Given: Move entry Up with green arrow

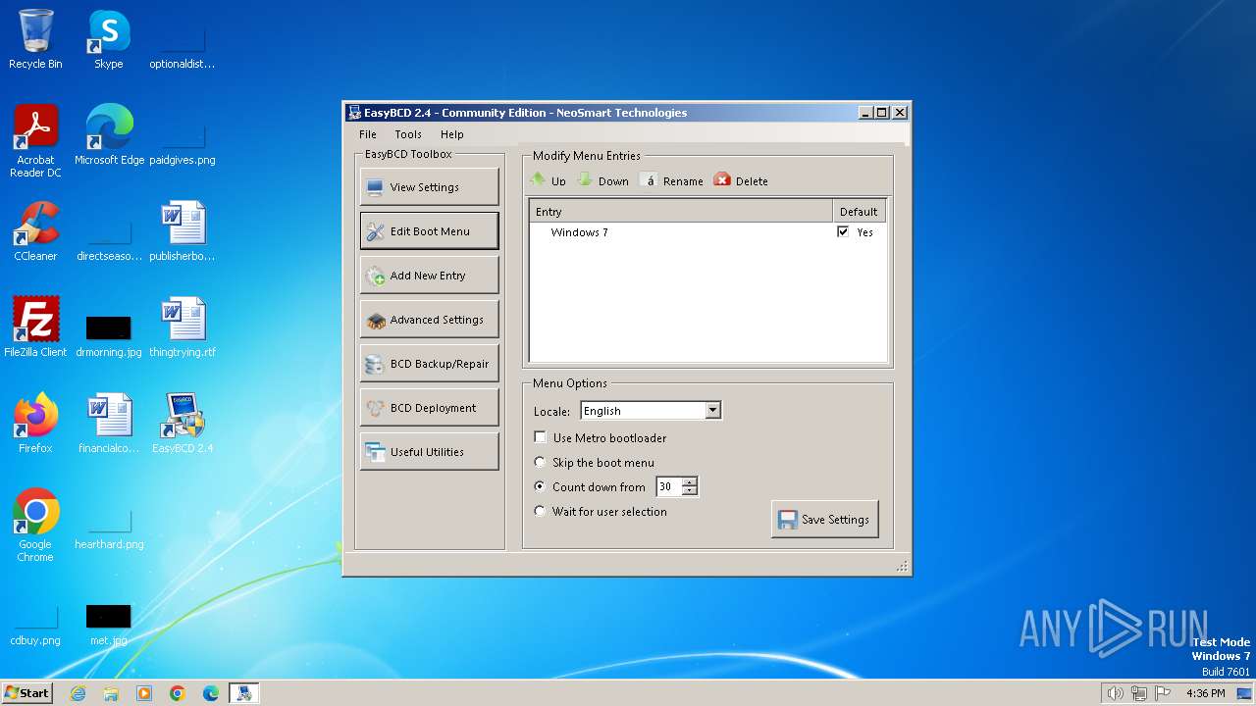Looking at the screenshot, I should point(548,180).
